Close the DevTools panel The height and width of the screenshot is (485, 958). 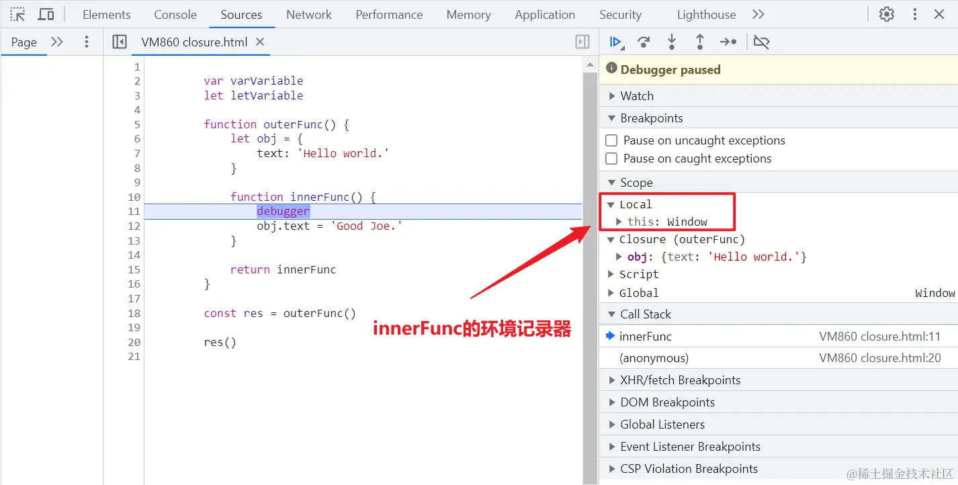pos(939,14)
